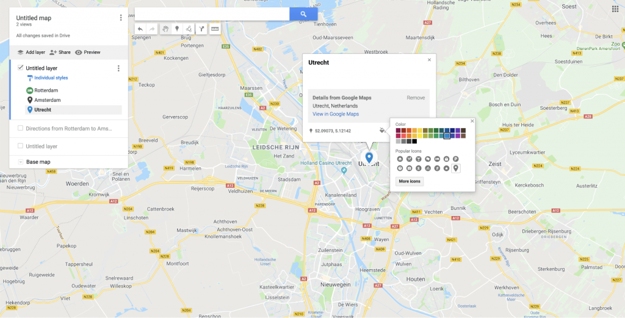This screenshot has height=318, width=625.
Task: Click the More icons button
Action: click(410, 181)
